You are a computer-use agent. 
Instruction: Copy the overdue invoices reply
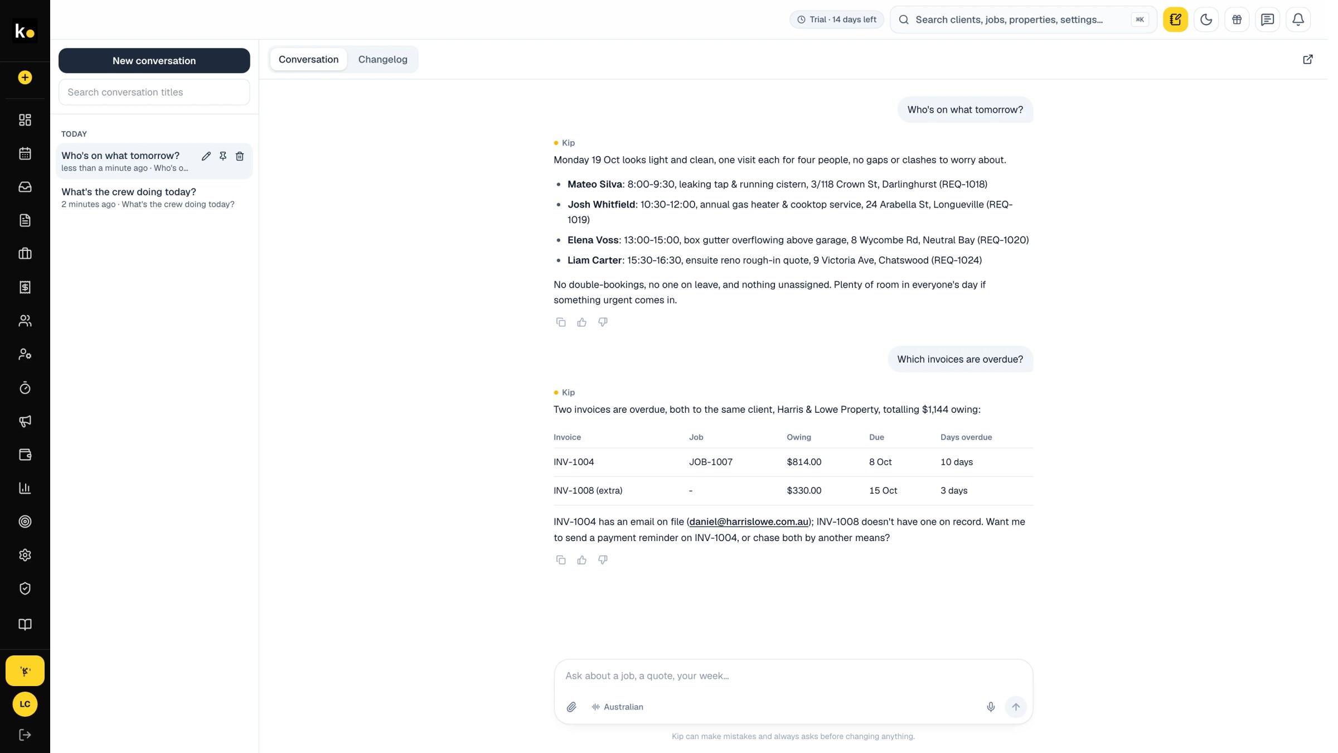561,560
